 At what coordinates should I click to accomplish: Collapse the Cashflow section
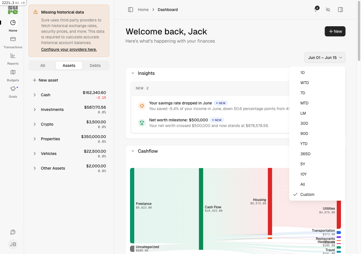click(x=133, y=151)
